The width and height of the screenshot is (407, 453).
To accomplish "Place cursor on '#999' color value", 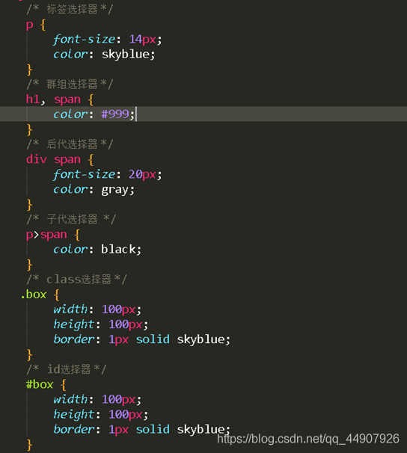I will click(115, 114).
